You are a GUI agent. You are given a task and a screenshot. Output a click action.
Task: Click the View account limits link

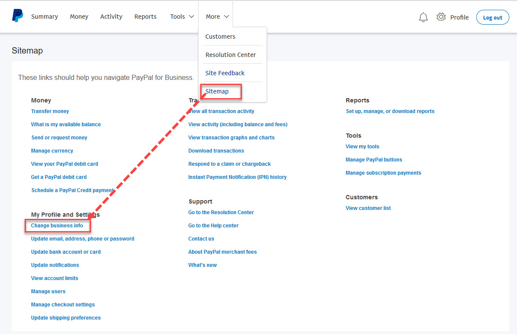pos(54,278)
